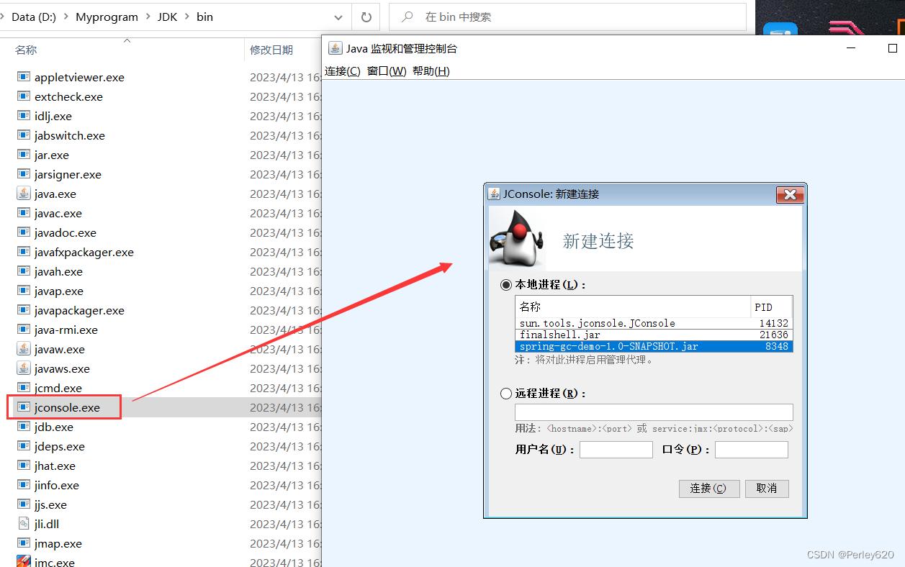
Task: Minimize the Java monitoring console window
Action: tap(852, 48)
